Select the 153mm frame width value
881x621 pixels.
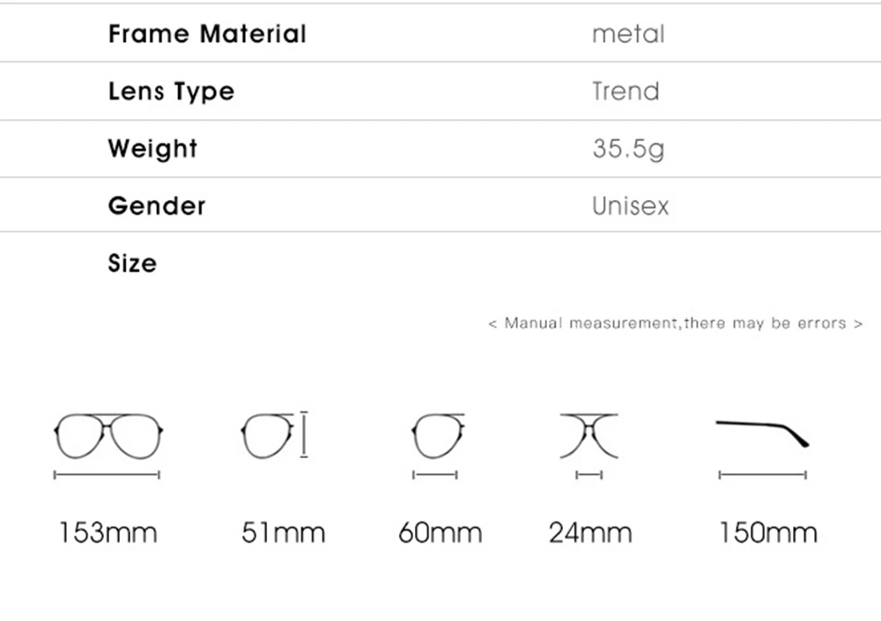tap(108, 532)
